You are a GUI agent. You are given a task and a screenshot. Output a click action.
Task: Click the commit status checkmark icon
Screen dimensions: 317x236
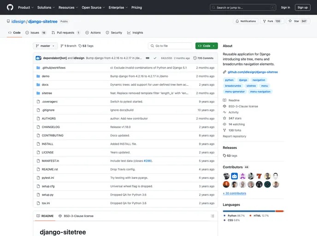click(x=155, y=58)
